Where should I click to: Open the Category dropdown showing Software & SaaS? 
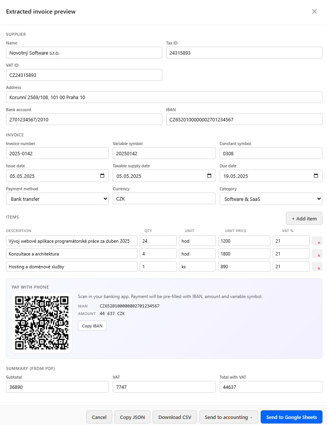271,199
